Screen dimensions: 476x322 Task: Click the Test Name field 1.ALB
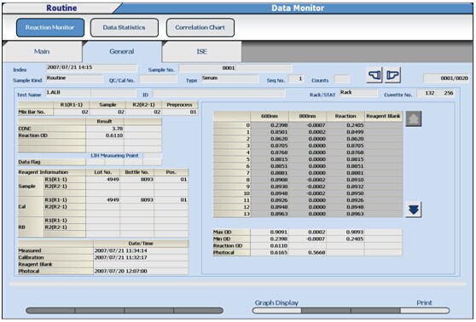(x=68, y=93)
